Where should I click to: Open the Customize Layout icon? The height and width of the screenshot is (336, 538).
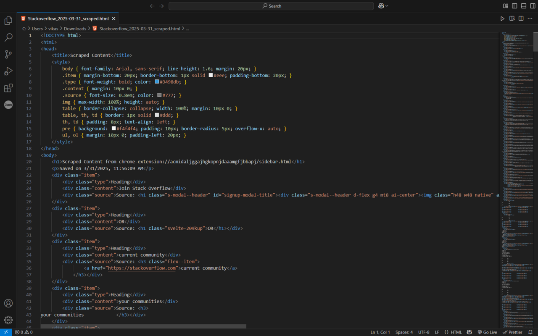pyautogui.click(x=506, y=6)
